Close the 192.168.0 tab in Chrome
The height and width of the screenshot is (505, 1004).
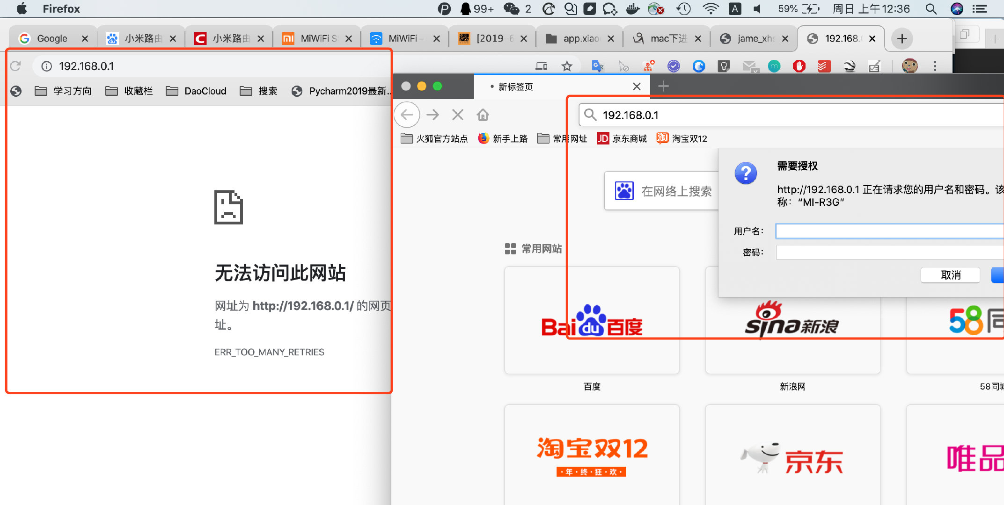click(x=872, y=38)
